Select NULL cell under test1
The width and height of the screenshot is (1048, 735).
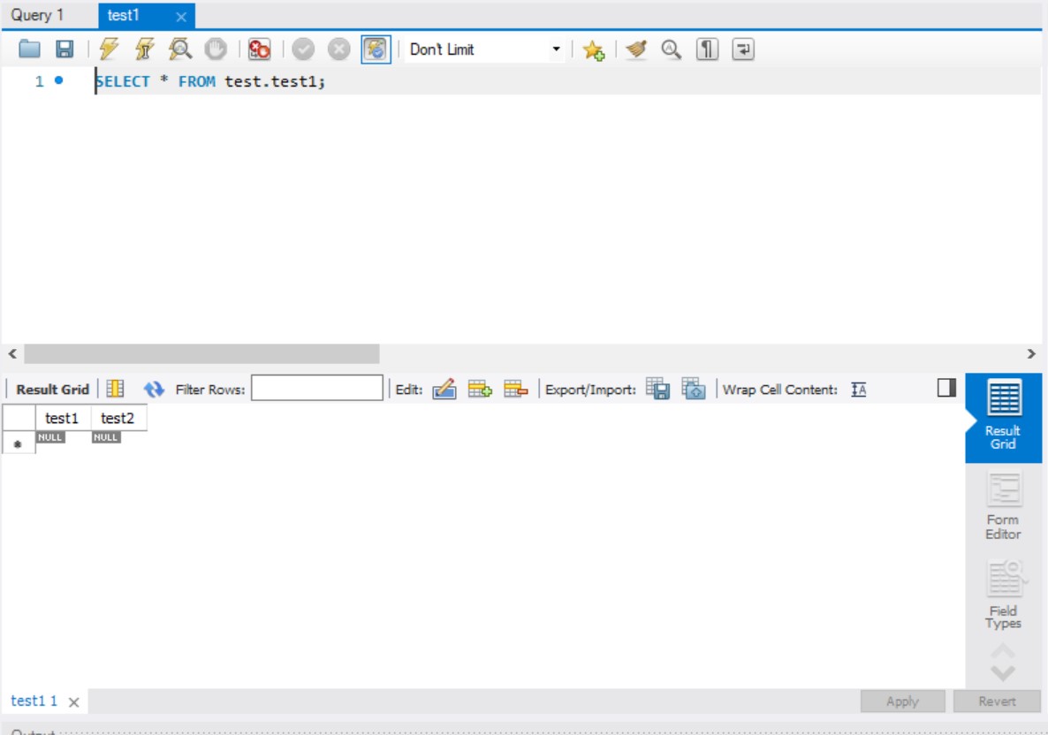tap(50, 437)
